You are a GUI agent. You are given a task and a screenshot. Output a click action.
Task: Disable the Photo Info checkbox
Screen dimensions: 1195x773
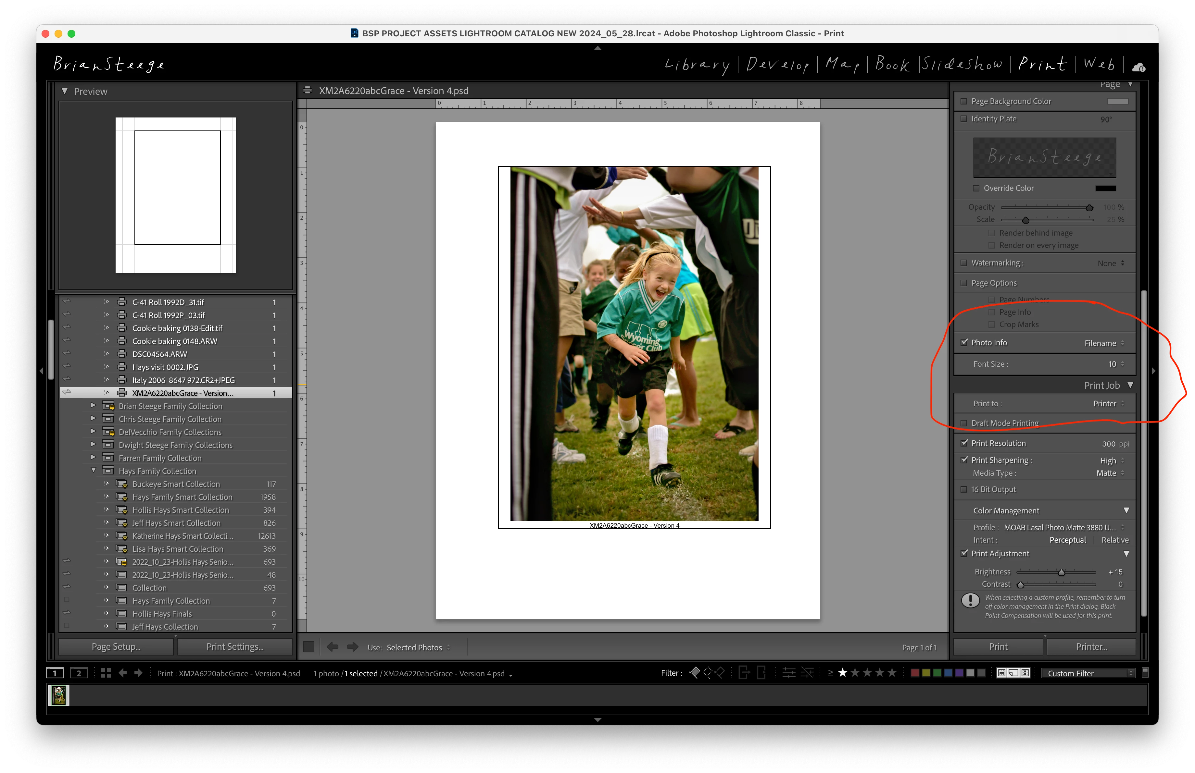tap(964, 342)
